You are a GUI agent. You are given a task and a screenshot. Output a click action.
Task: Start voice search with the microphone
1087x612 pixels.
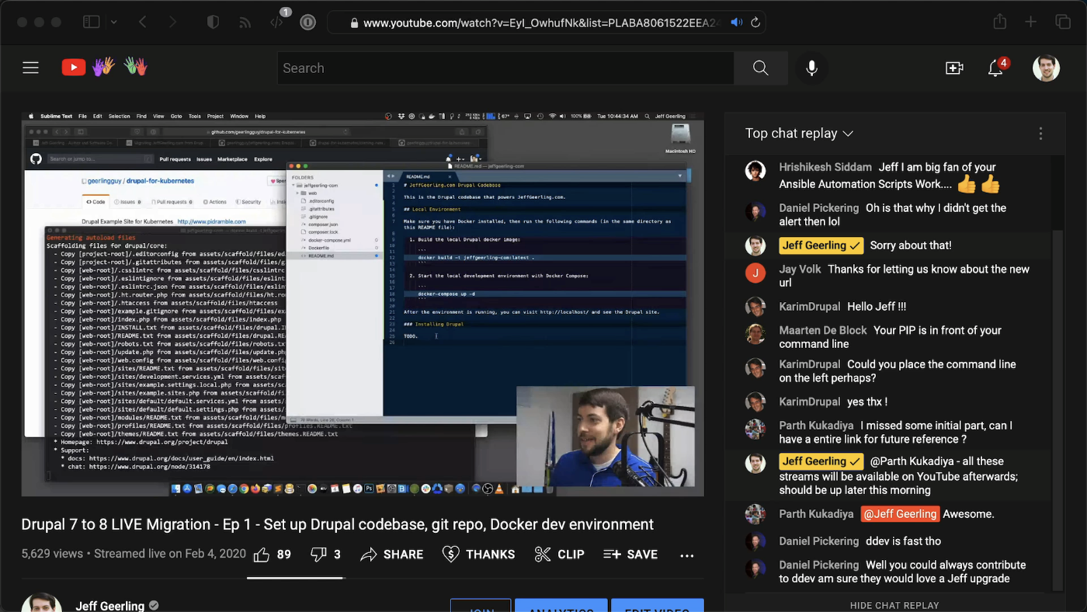click(811, 68)
